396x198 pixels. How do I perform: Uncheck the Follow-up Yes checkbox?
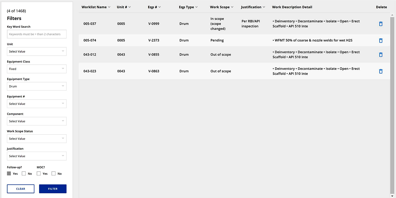point(9,173)
